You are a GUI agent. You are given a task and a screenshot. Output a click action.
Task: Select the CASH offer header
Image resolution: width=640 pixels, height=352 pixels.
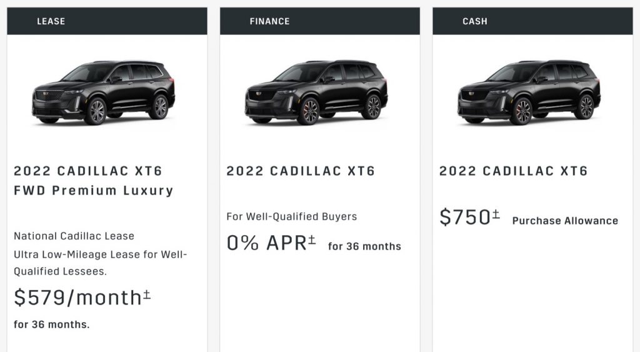(532, 21)
